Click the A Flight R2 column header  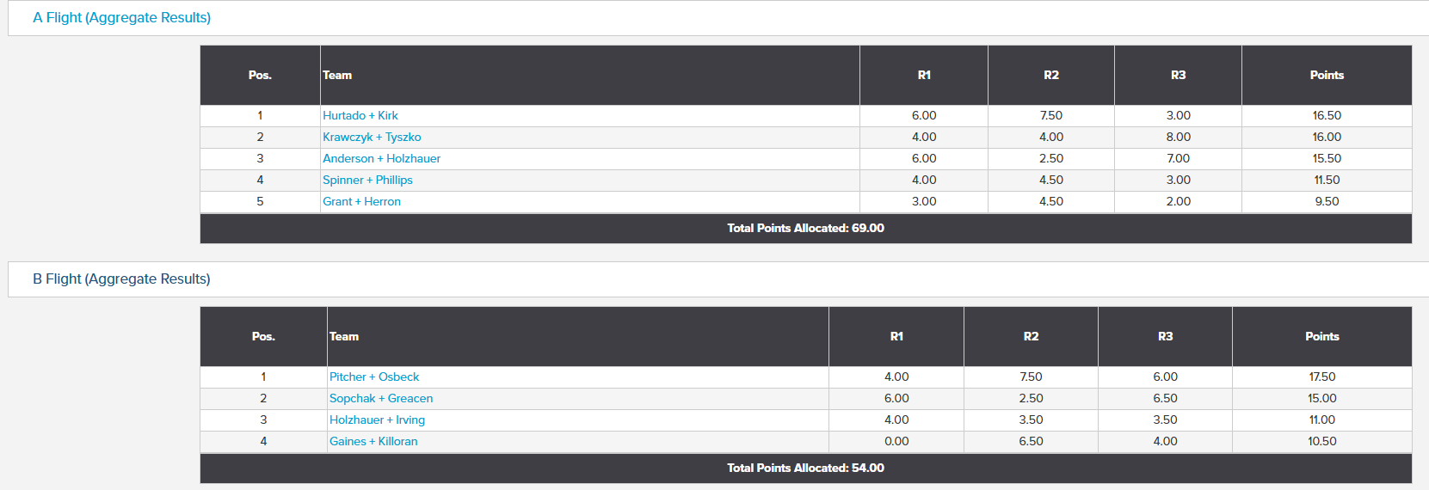pyautogui.click(x=1051, y=75)
